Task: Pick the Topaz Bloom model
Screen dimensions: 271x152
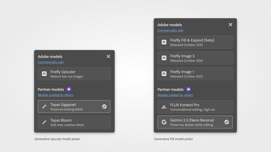Action: (74, 122)
